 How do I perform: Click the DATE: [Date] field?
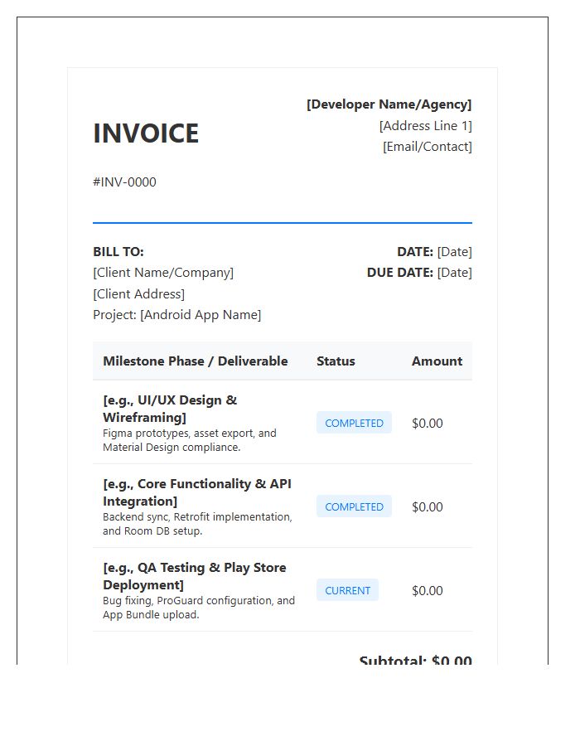click(x=434, y=252)
